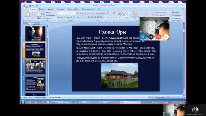Center text in paragraph group
The height and width of the screenshot is (116, 206).
pyautogui.click(x=92, y=17)
